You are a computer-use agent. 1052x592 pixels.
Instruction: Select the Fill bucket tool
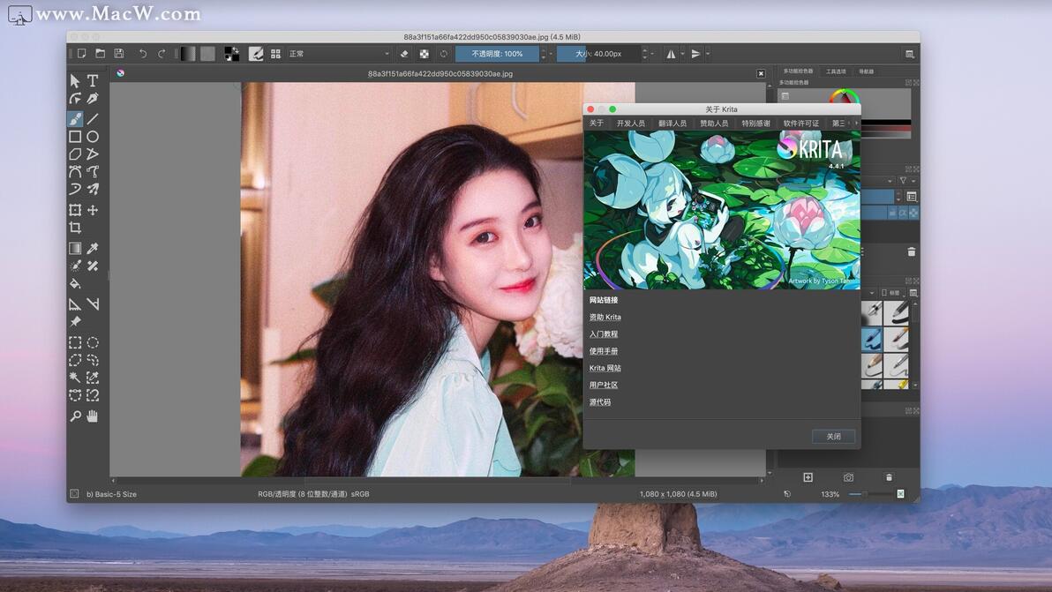[75, 284]
